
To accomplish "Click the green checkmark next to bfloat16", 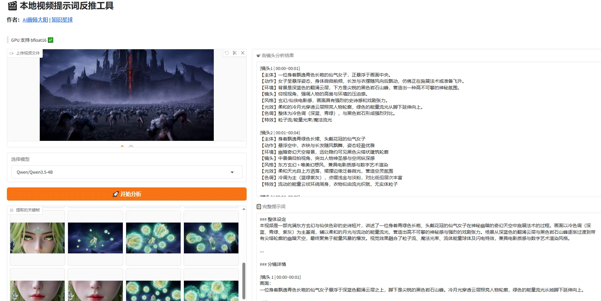I will click(51, 40).
